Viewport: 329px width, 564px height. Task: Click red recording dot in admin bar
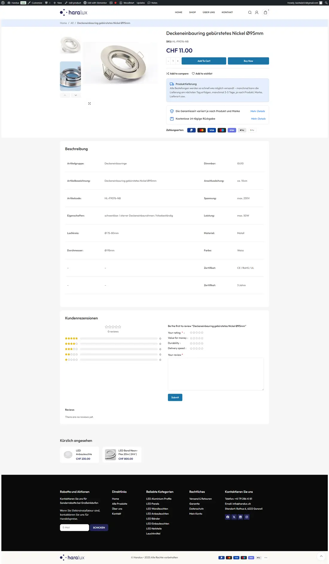pyautogui.click(x=115, y=3)
